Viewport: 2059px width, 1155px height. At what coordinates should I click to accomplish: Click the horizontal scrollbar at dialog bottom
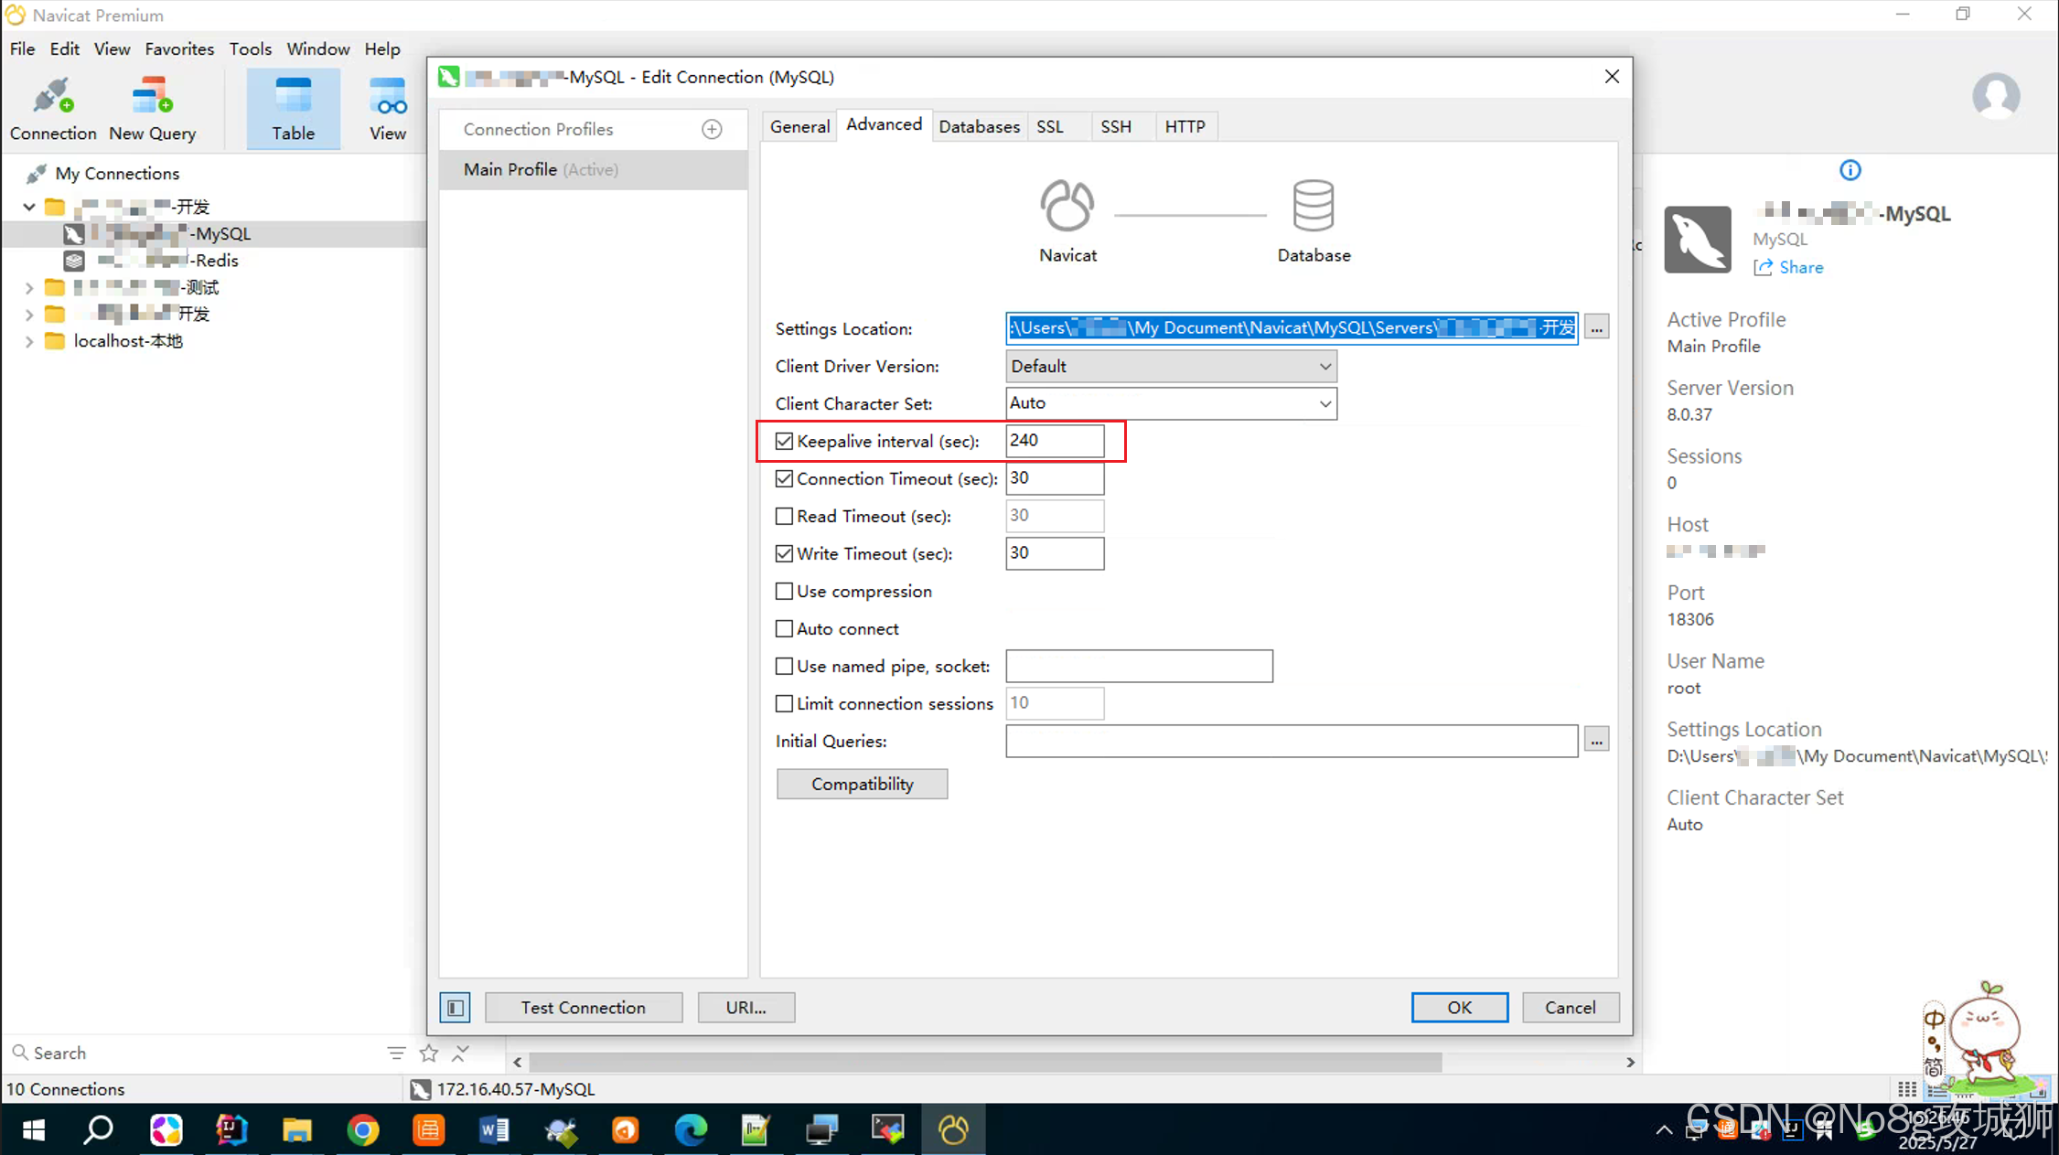[984, 1062]
